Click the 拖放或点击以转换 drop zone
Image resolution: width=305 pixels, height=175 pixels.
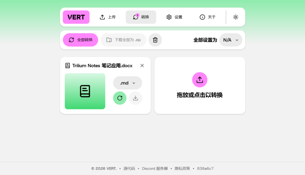[200, 85]
